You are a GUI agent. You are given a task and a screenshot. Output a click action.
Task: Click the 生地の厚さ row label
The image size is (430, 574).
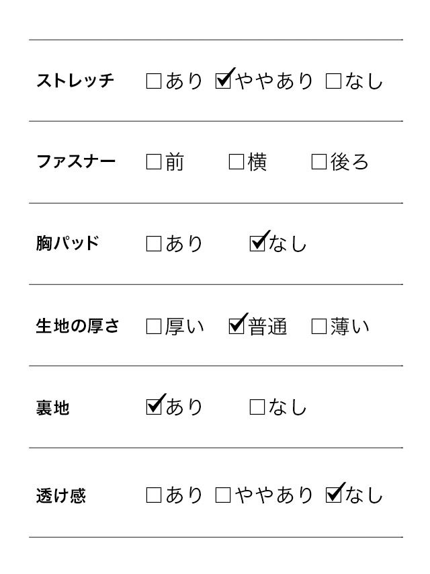(x=77, y=327)
